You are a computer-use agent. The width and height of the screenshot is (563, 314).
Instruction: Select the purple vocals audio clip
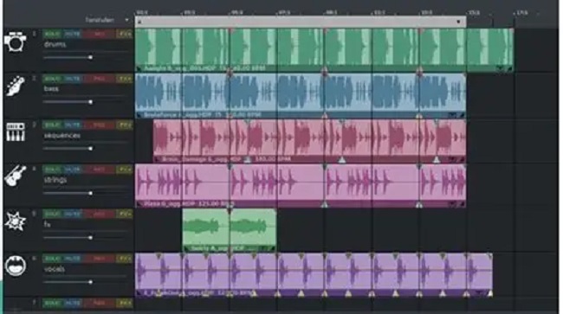(314, 275)
